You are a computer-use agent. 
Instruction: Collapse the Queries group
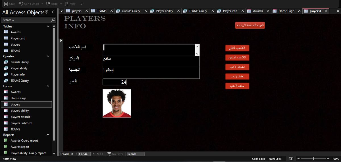(48, 56)
